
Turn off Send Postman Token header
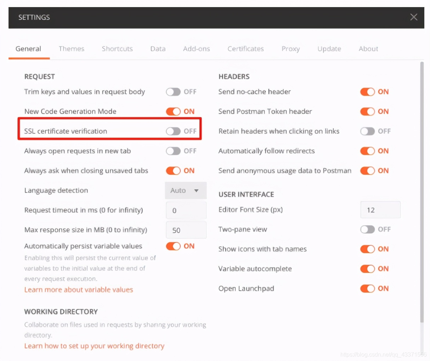click(x=367, y=111)
